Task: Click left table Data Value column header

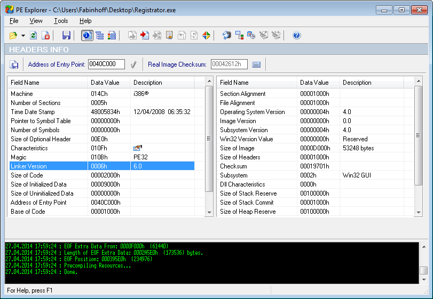Action: pyautogui.click(x=109, y=83)
